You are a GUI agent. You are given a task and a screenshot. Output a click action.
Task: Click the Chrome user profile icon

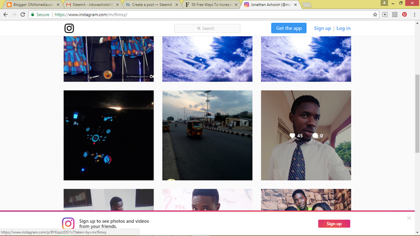pyautogui.click(x=384, y=3)
